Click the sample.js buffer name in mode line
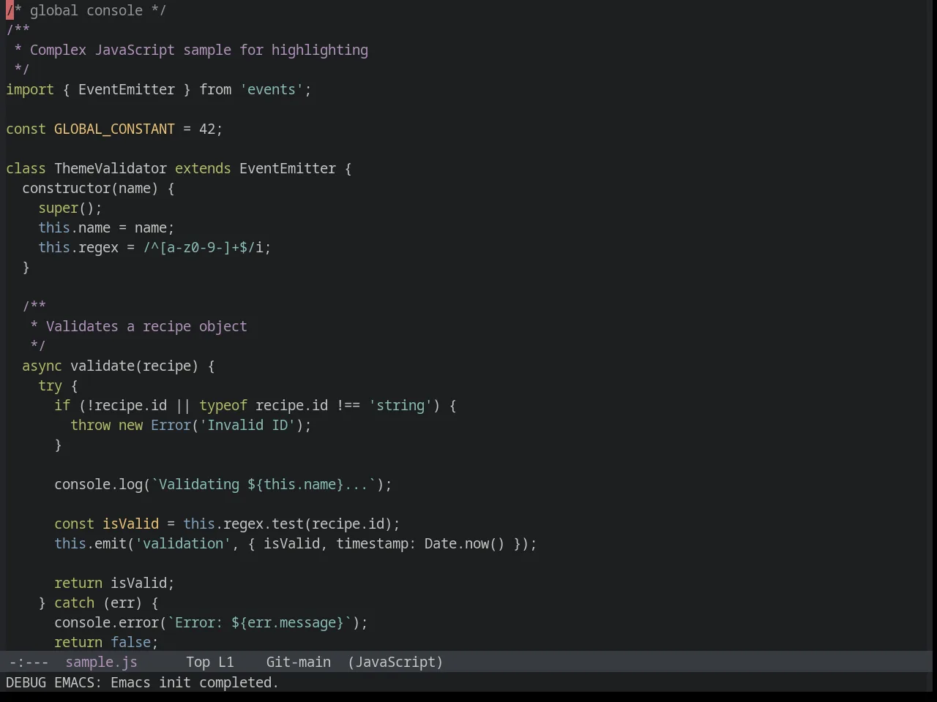937x702 pixels. pos(101,662)
